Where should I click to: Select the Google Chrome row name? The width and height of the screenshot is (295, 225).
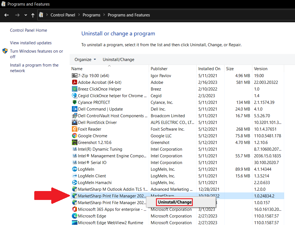point(92,136)
